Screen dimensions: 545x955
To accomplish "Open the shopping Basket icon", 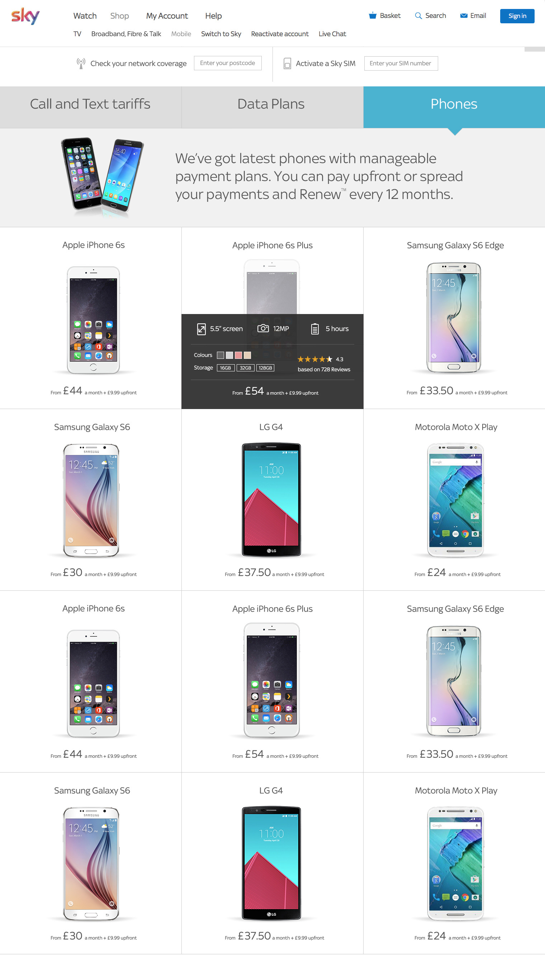I will [x=373, y=15].
